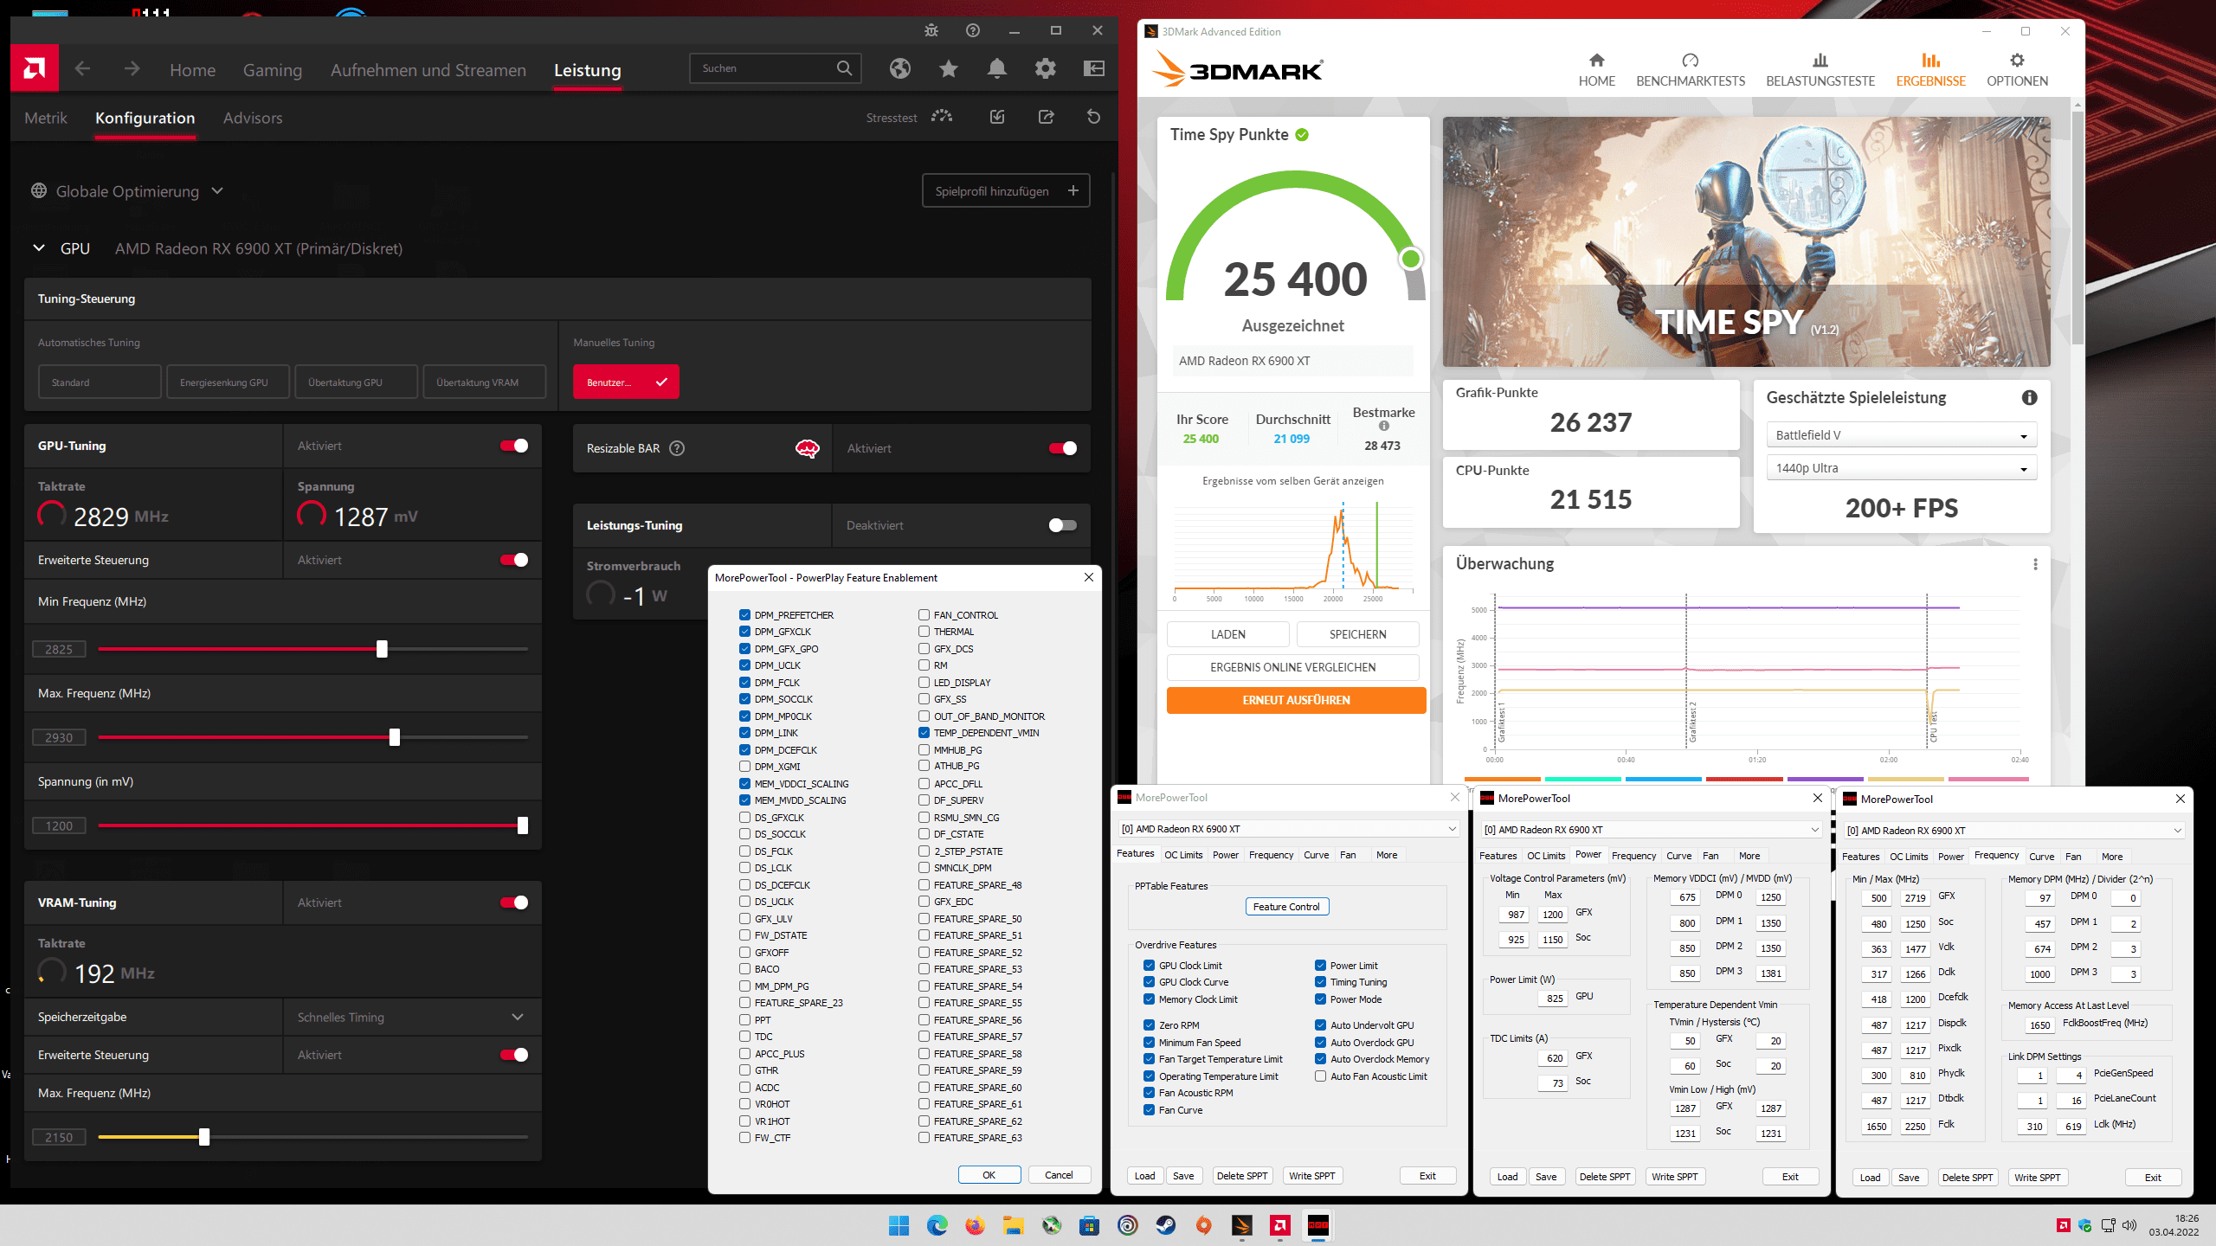Uncheck Zero RPM in MorePowerTool
2216x1246 pixels.
click(x=1149, y=1025)
